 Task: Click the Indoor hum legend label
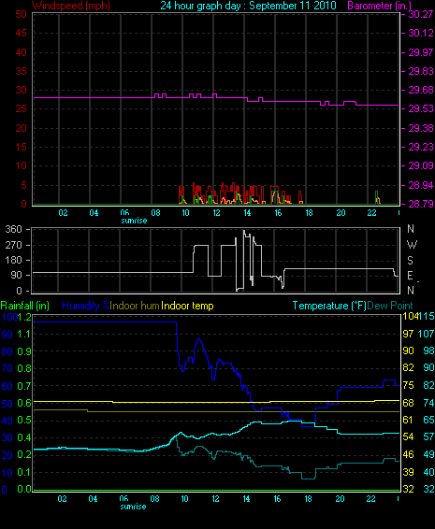[135, 306]
